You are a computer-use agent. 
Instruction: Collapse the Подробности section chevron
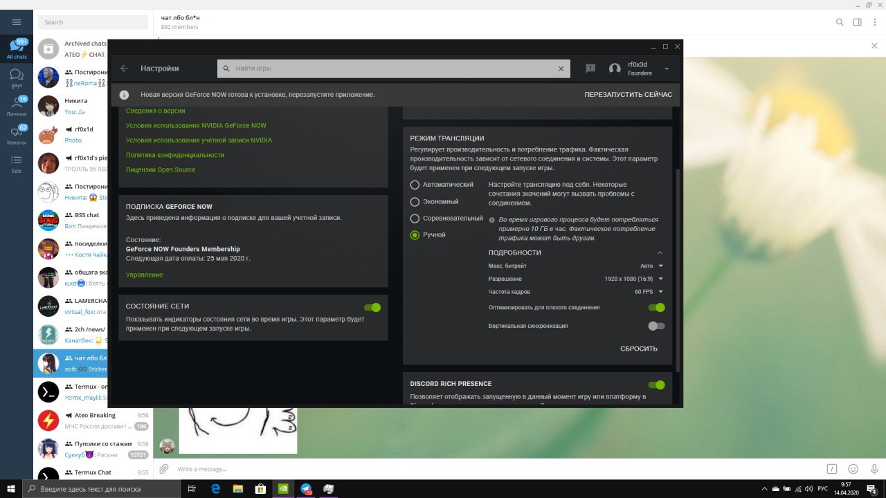coord(660,252)
